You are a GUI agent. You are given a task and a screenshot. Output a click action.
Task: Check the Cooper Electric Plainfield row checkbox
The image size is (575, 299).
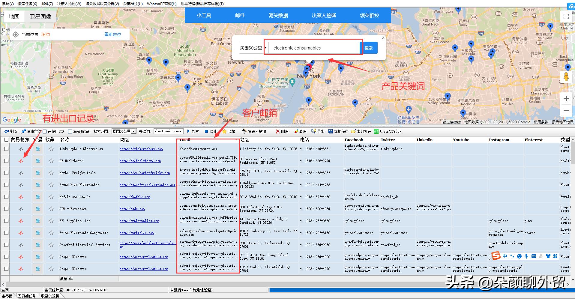click(6, 269)
